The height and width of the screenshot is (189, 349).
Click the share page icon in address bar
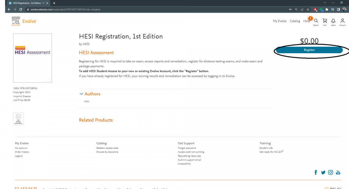click(302, 9)
